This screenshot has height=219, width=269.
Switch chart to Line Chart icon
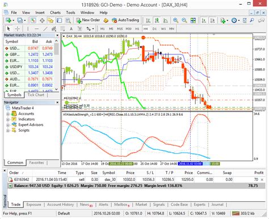click(x=166, y=20)
